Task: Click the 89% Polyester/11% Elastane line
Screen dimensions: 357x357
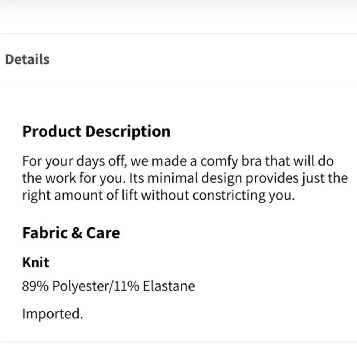Action: tap(109, 286)
